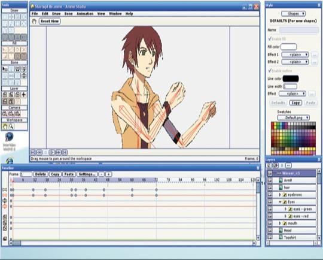Screen dimensions: 323x260
Task: Hide the eyes - red layer
Action: point(270,216)
